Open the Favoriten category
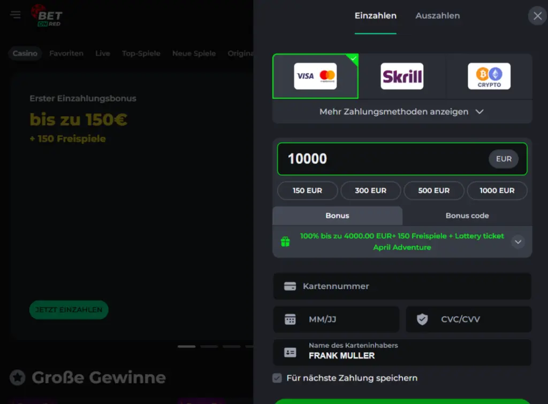This screenshot has width=548, height=404. [x=66, y=53]
